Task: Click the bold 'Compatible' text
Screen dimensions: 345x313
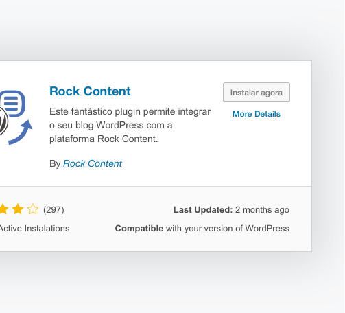Action: [139, 229]
